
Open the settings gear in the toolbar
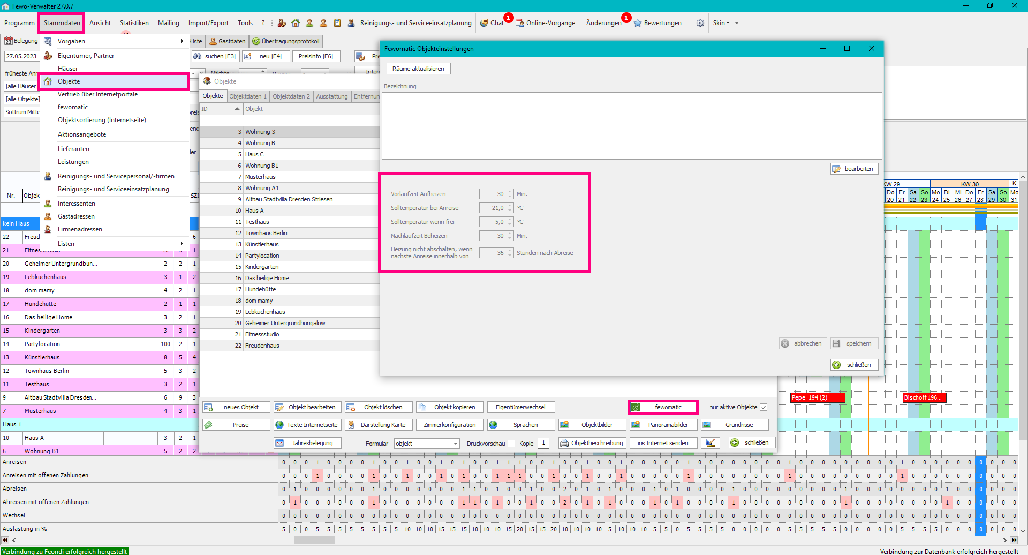(x=700, y=23)
